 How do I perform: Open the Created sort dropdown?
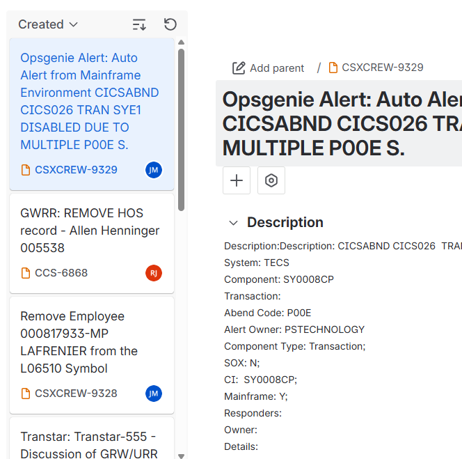(48, 24)
